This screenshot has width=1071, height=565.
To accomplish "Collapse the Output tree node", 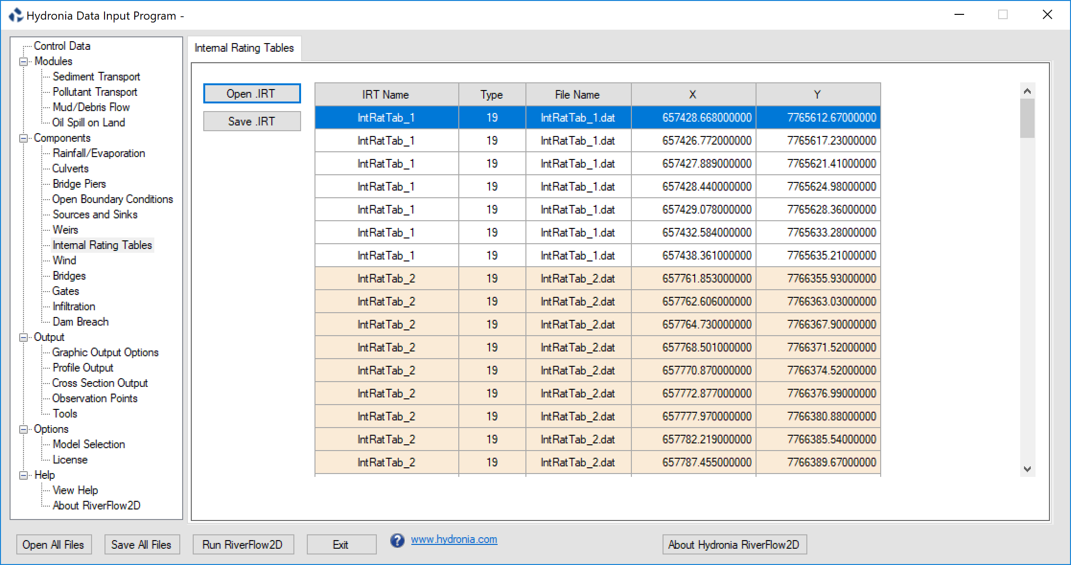I will (23, 338).
